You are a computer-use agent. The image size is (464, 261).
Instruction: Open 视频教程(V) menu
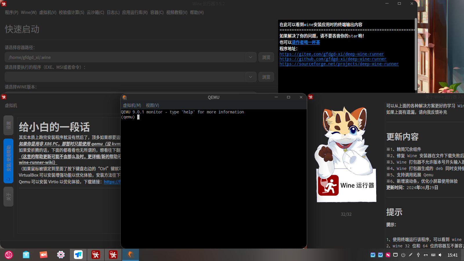177,12
